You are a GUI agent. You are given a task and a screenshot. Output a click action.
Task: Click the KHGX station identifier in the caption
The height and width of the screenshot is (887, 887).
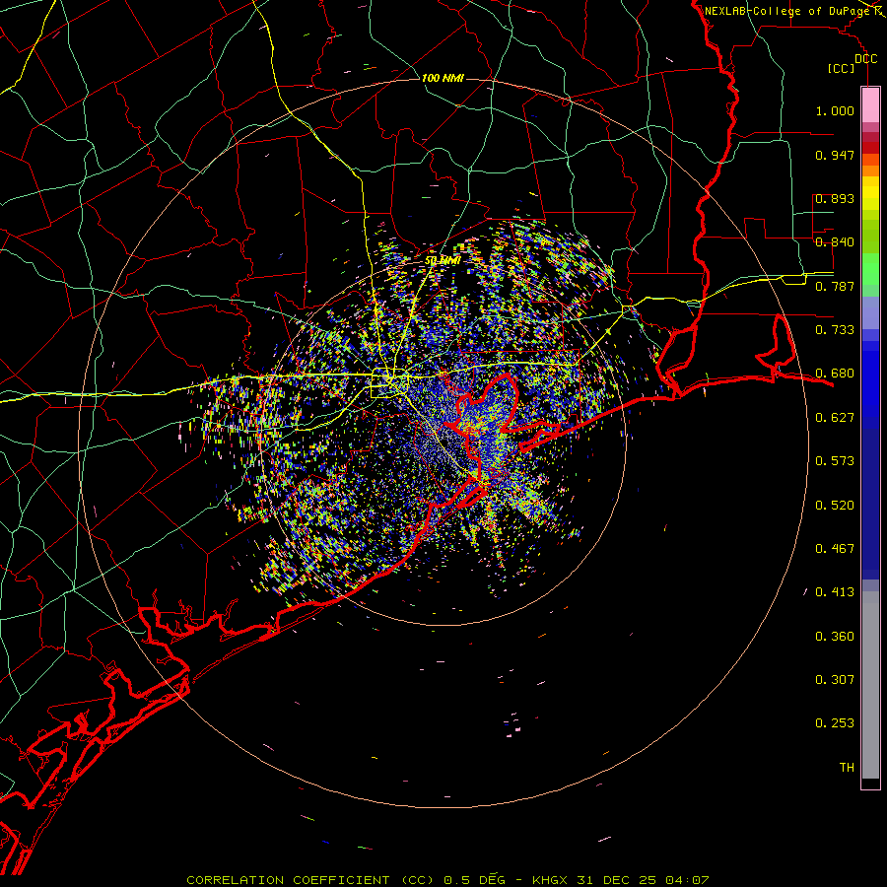tap(552, 880)
